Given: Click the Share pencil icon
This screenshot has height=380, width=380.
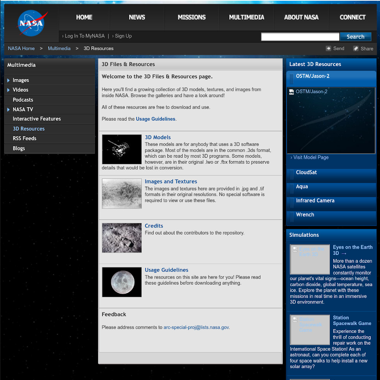Looking at the screenshot, I should tap(356, 49).
